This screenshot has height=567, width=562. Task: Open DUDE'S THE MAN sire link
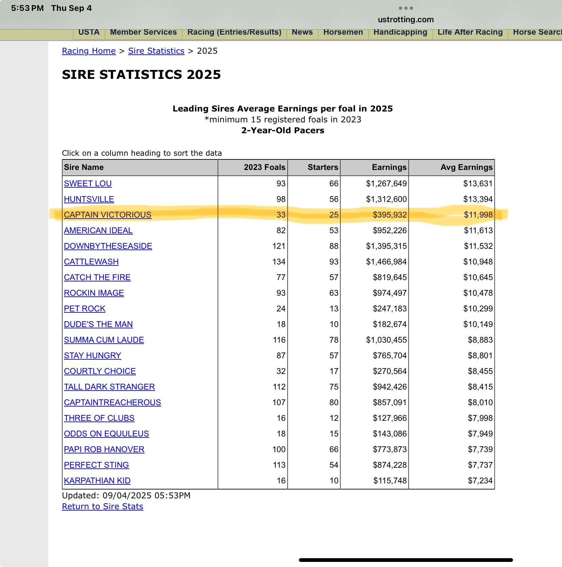tap(98, 324)
